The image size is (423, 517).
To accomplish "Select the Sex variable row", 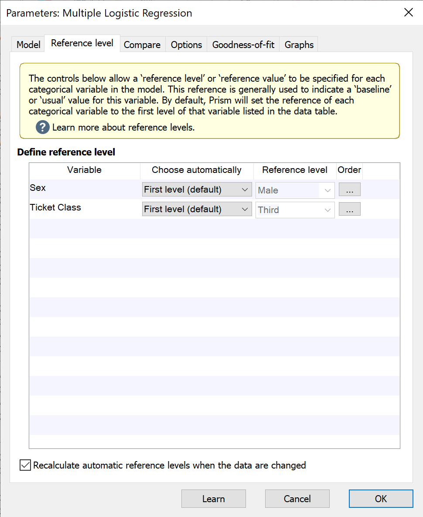I will coord(83,188).
